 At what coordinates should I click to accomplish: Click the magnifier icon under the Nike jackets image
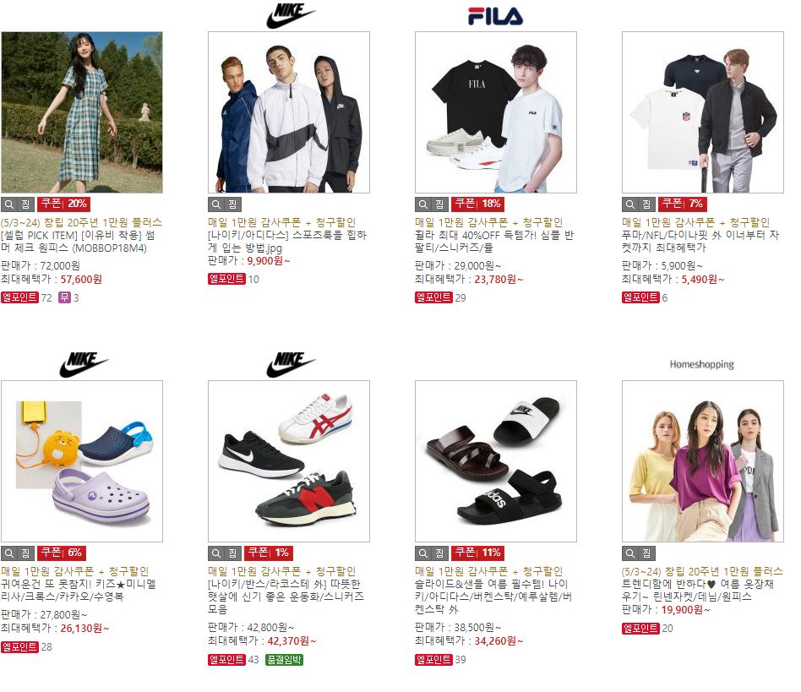tap(216, 204)
